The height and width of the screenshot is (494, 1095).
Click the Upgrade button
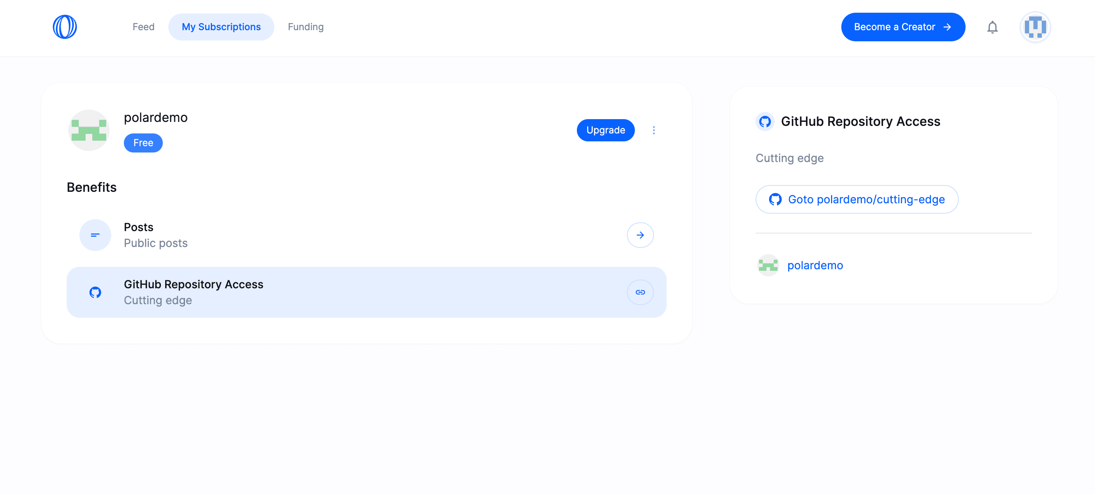pyautogui.click(x=605, y=130)
